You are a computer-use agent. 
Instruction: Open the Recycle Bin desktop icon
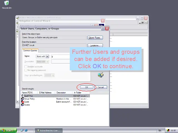(x=7, y=4)
